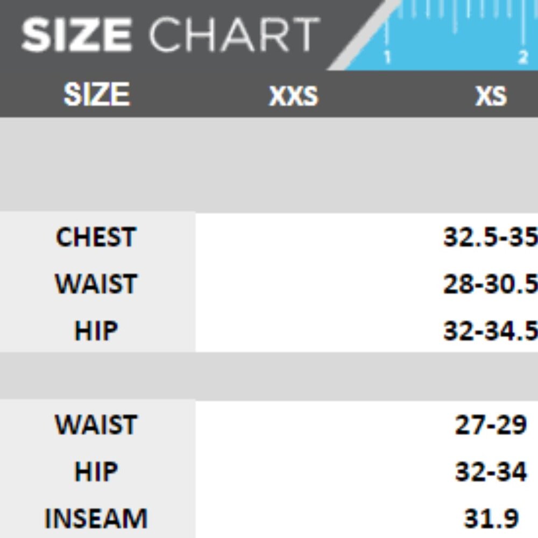Click the HIP label in the 32-34 row

(x=96, y=472)
